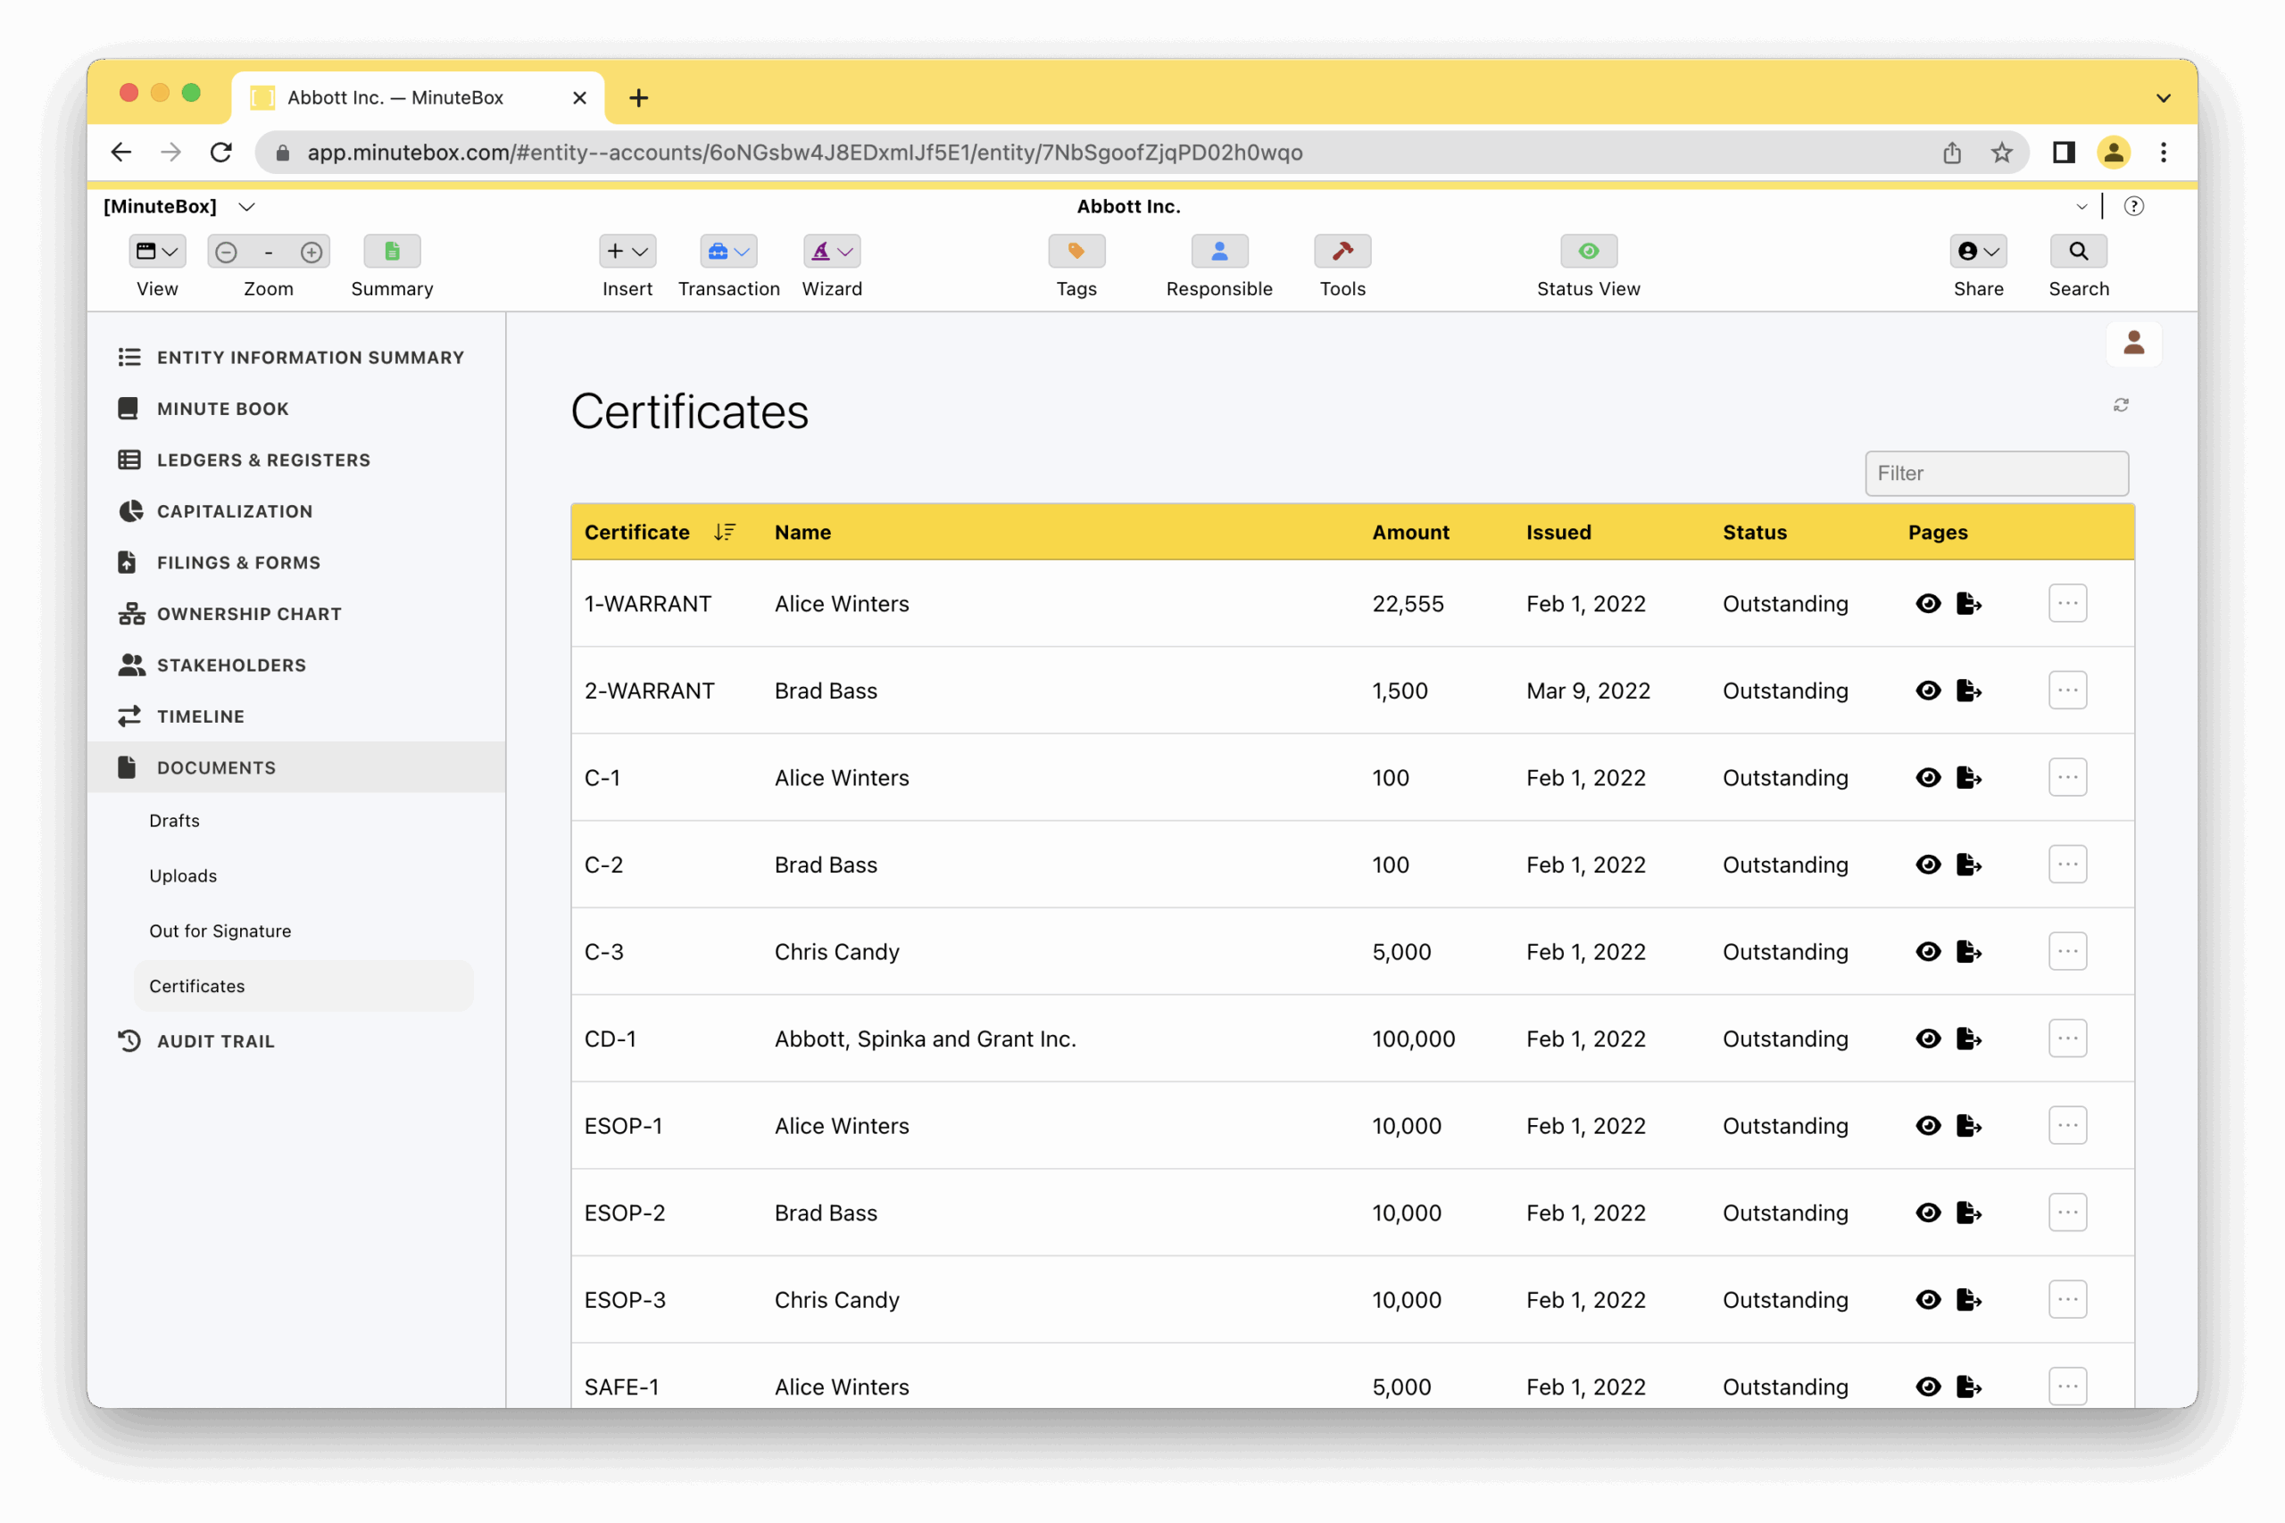The image size is (2285, 1523).
Task: View the 1-WARRANT certificate with eye icon
Action: coord(1927,604)
